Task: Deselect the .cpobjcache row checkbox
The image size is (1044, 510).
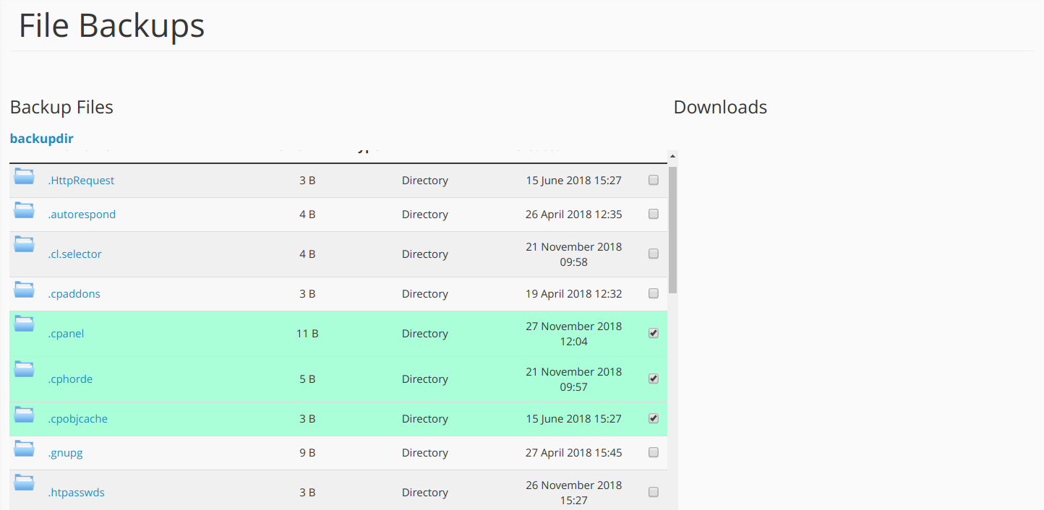Action: 654,418
